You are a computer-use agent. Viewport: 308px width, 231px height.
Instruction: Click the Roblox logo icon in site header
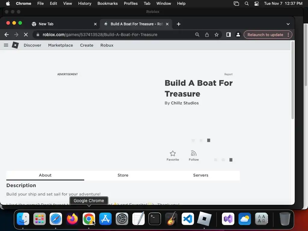[15, 45]
